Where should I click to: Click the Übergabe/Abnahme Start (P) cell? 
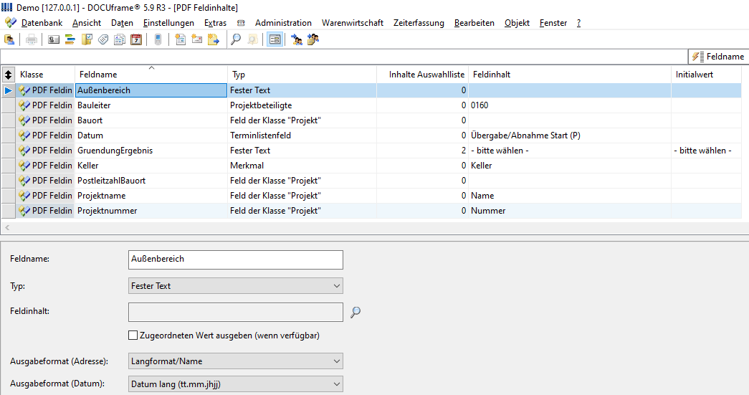point(570,135)
